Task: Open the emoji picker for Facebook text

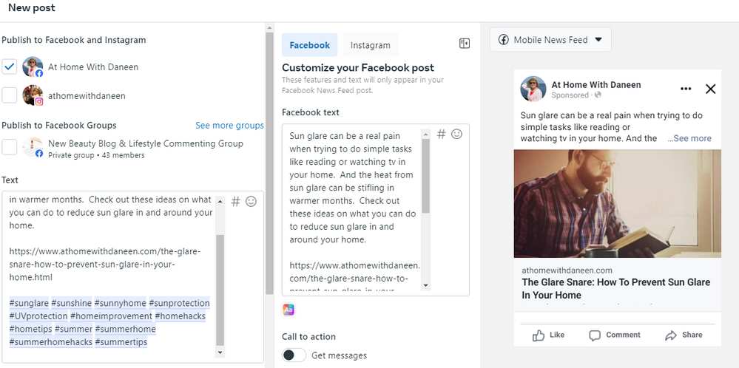Action: coord(457,134)
